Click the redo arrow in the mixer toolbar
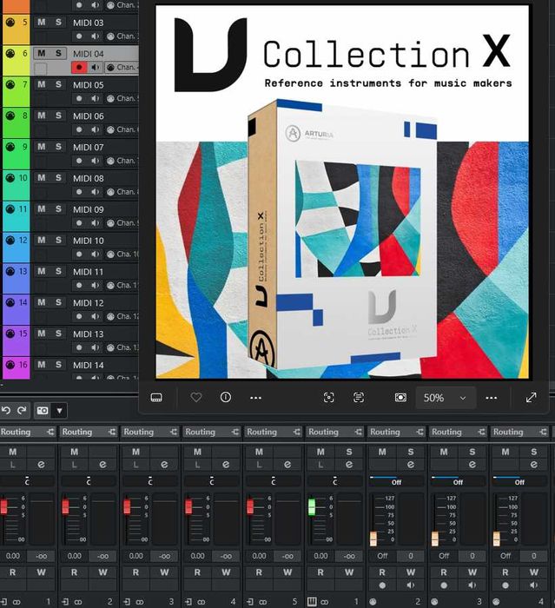Image resolution: width=555 pixels, height=608 pixels. point(22,410)
